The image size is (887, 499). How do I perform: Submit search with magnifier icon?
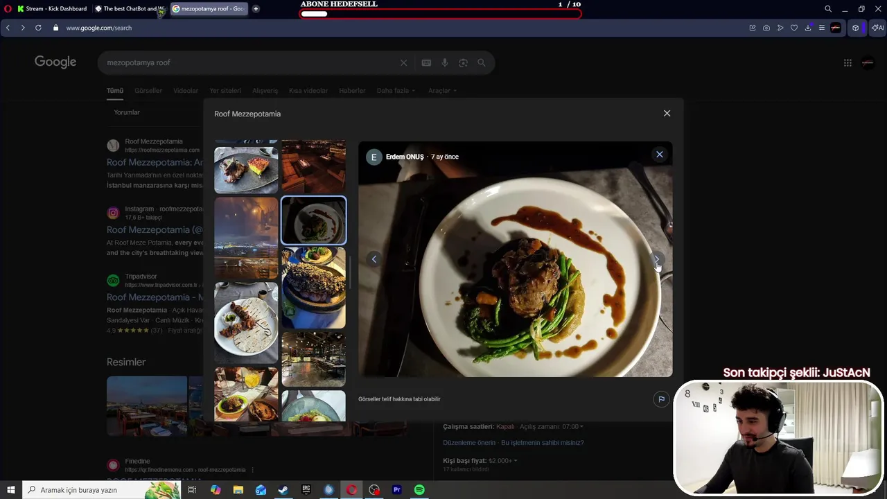click(x=482, y=62)
